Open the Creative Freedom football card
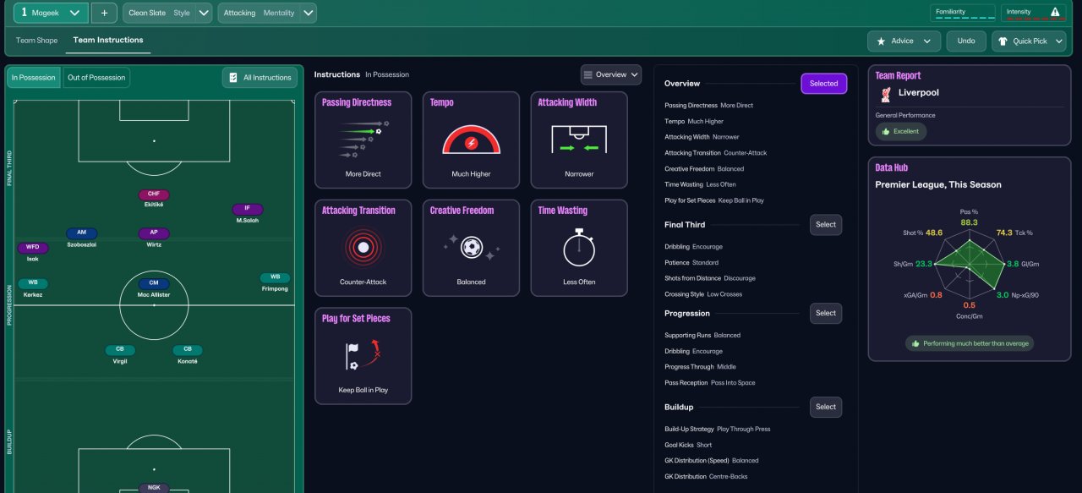This screenshot has height=493, width=1082. 471,248
